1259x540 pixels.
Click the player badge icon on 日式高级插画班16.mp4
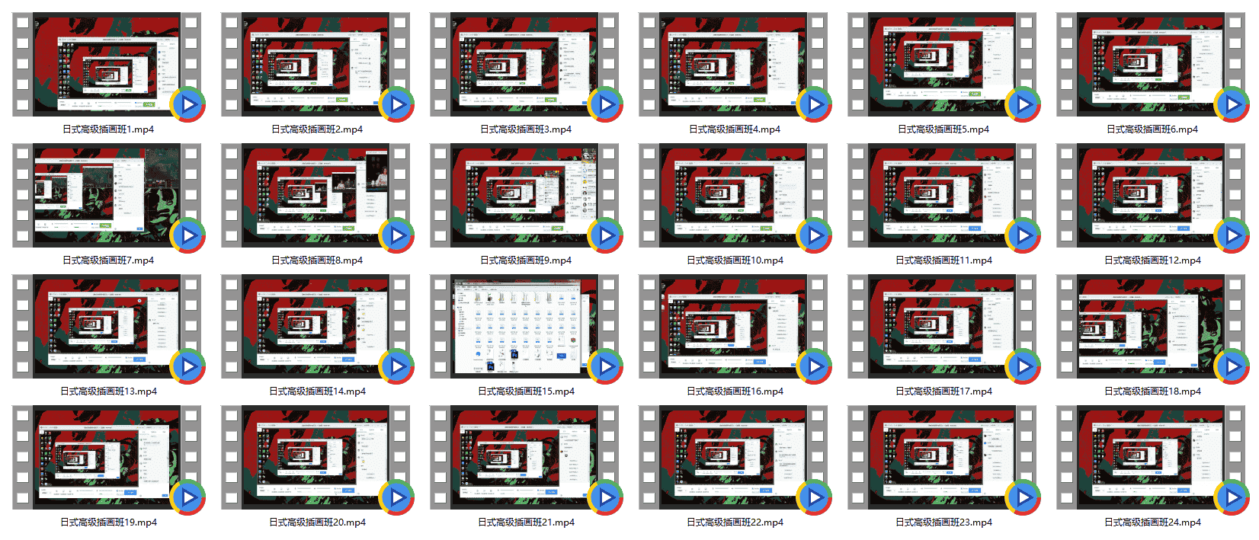tap(814, 366)
